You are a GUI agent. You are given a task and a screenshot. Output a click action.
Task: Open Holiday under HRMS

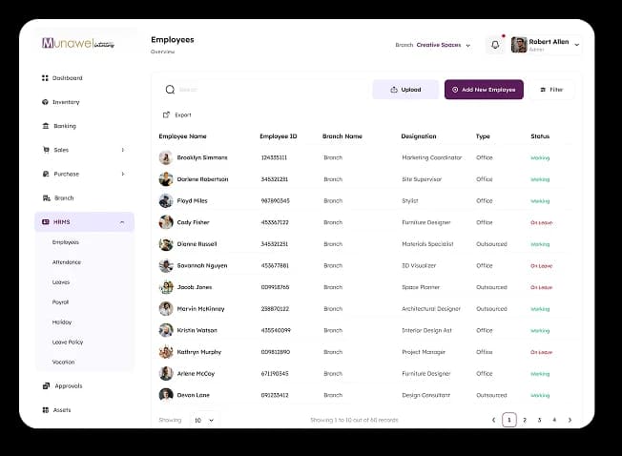point(62,322)
